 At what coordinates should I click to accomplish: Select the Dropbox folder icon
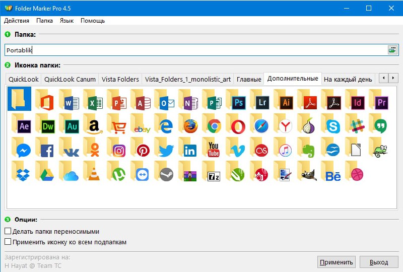pyautogui.click(x=21, y=171)
